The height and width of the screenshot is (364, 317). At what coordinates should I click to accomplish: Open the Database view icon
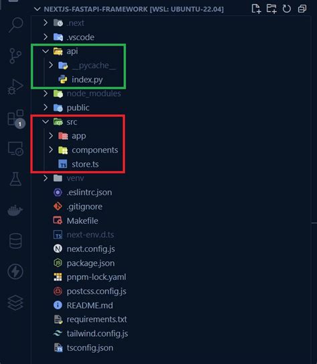[x=15, y=241]
